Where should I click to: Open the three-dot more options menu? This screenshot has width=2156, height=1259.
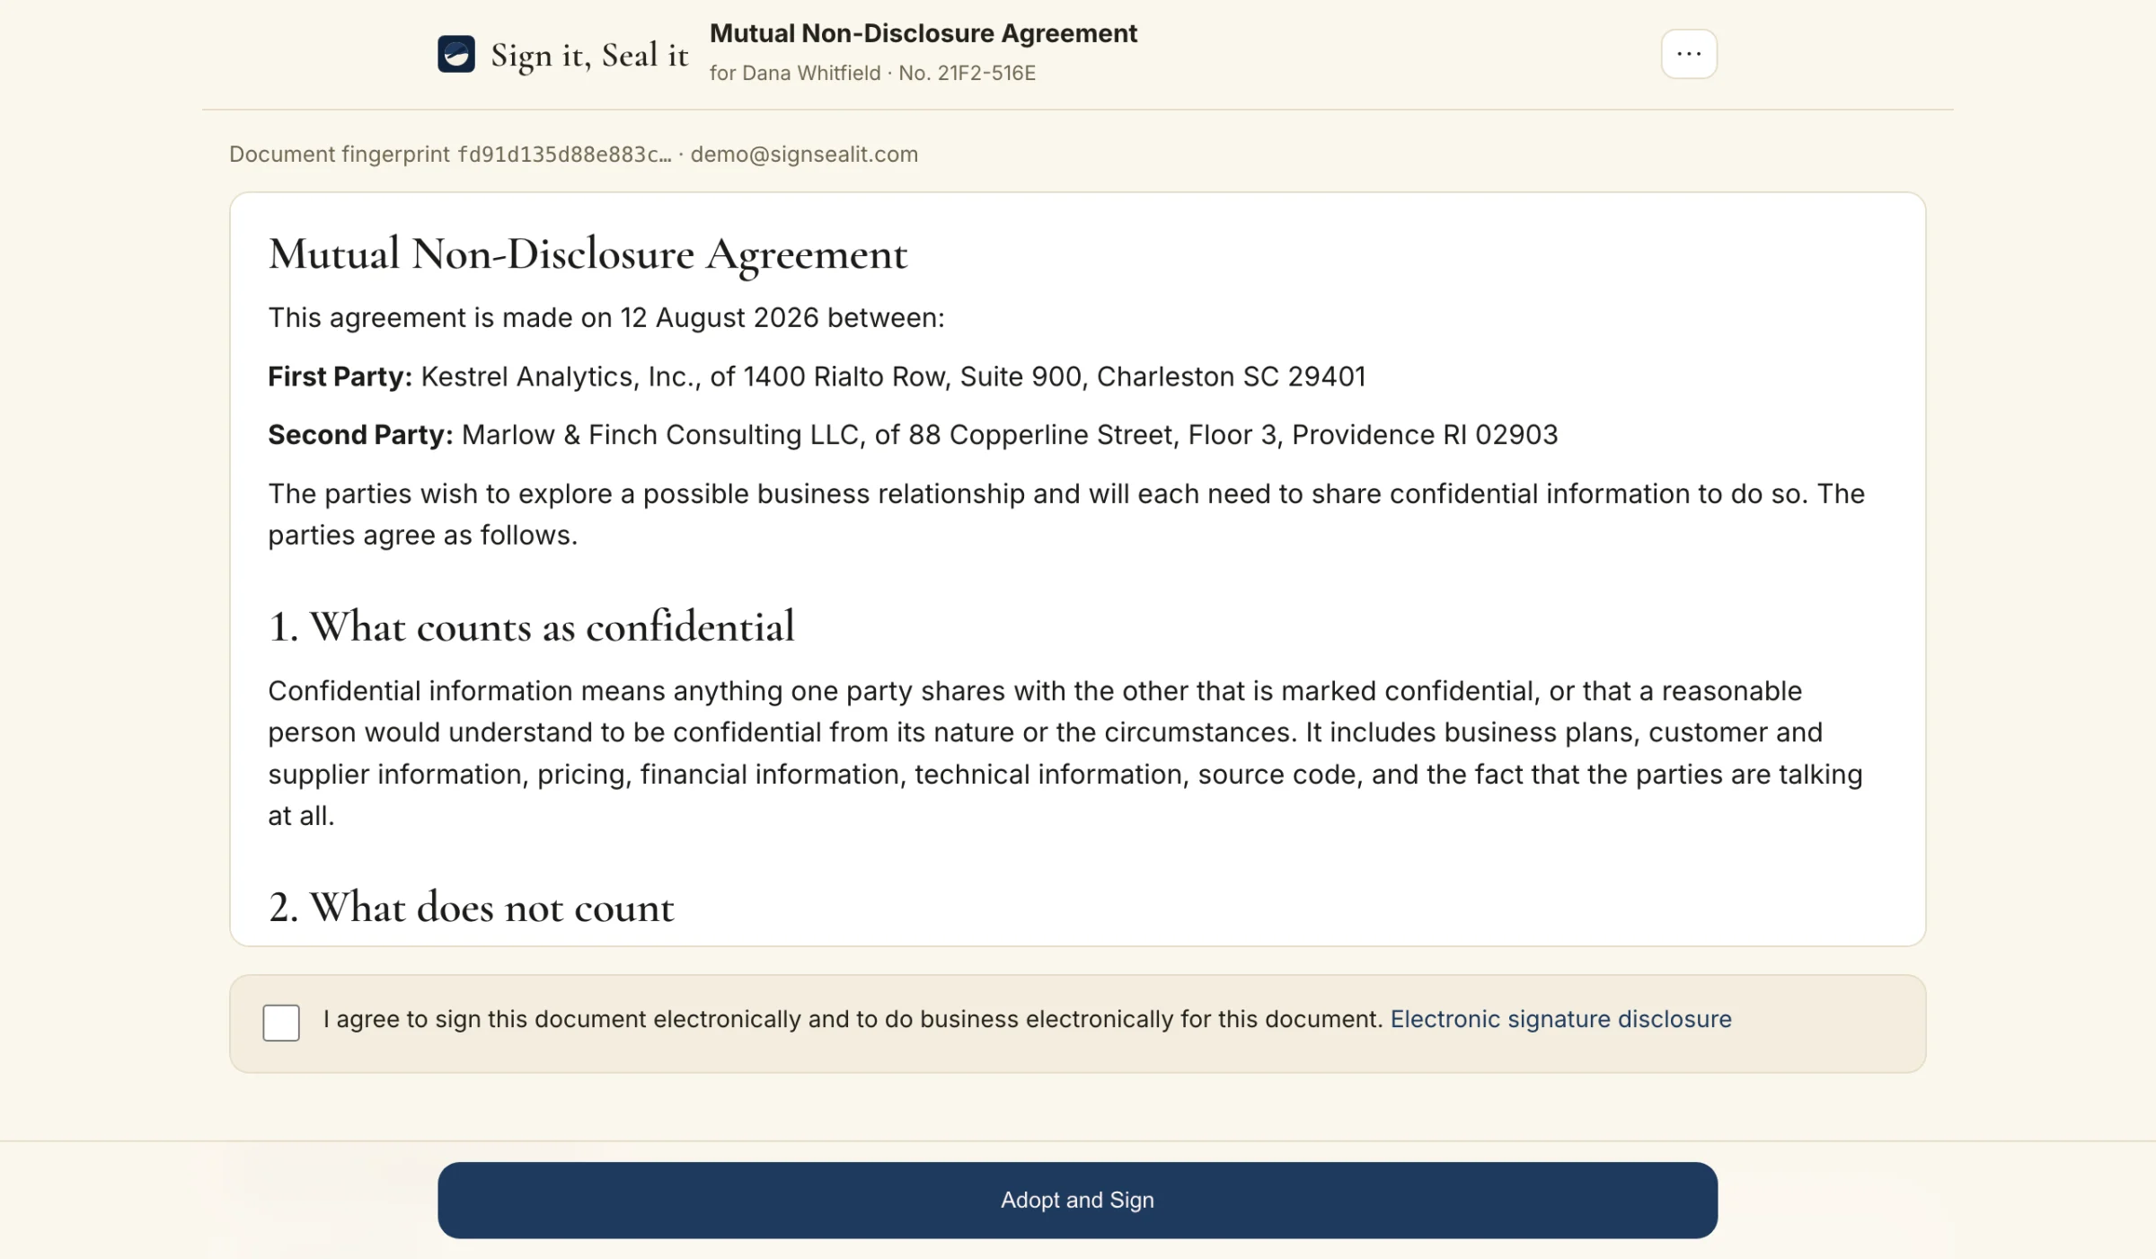tap(1689, 54)
